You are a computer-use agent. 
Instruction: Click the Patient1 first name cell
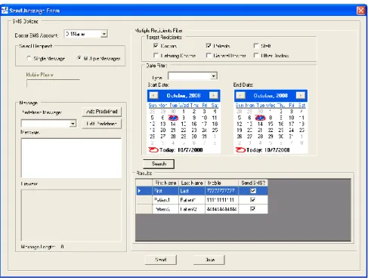165,200
